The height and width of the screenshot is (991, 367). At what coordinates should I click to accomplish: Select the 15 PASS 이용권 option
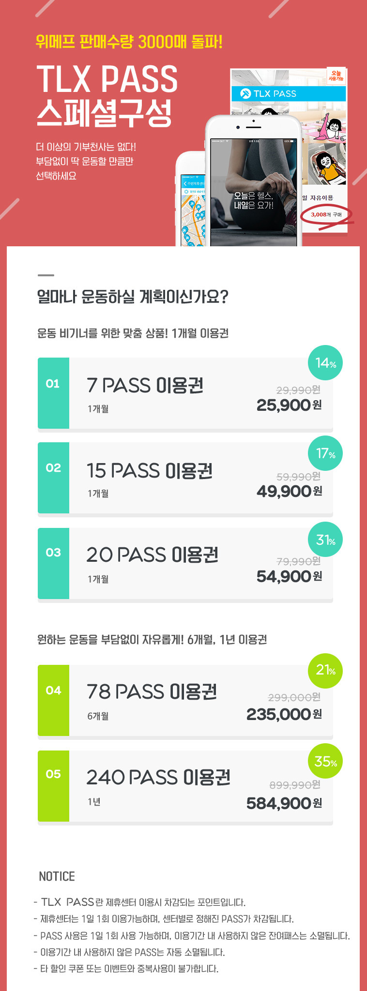coord(150,471)
